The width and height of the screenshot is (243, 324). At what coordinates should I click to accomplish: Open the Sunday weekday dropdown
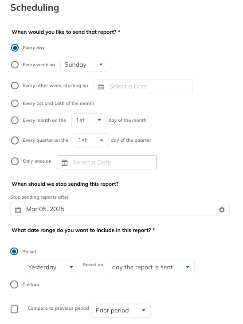click(84, 65)
